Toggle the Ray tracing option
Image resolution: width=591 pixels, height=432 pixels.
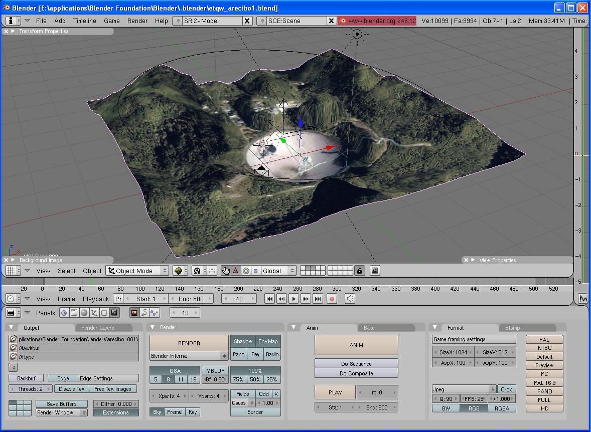coord(255,354)
